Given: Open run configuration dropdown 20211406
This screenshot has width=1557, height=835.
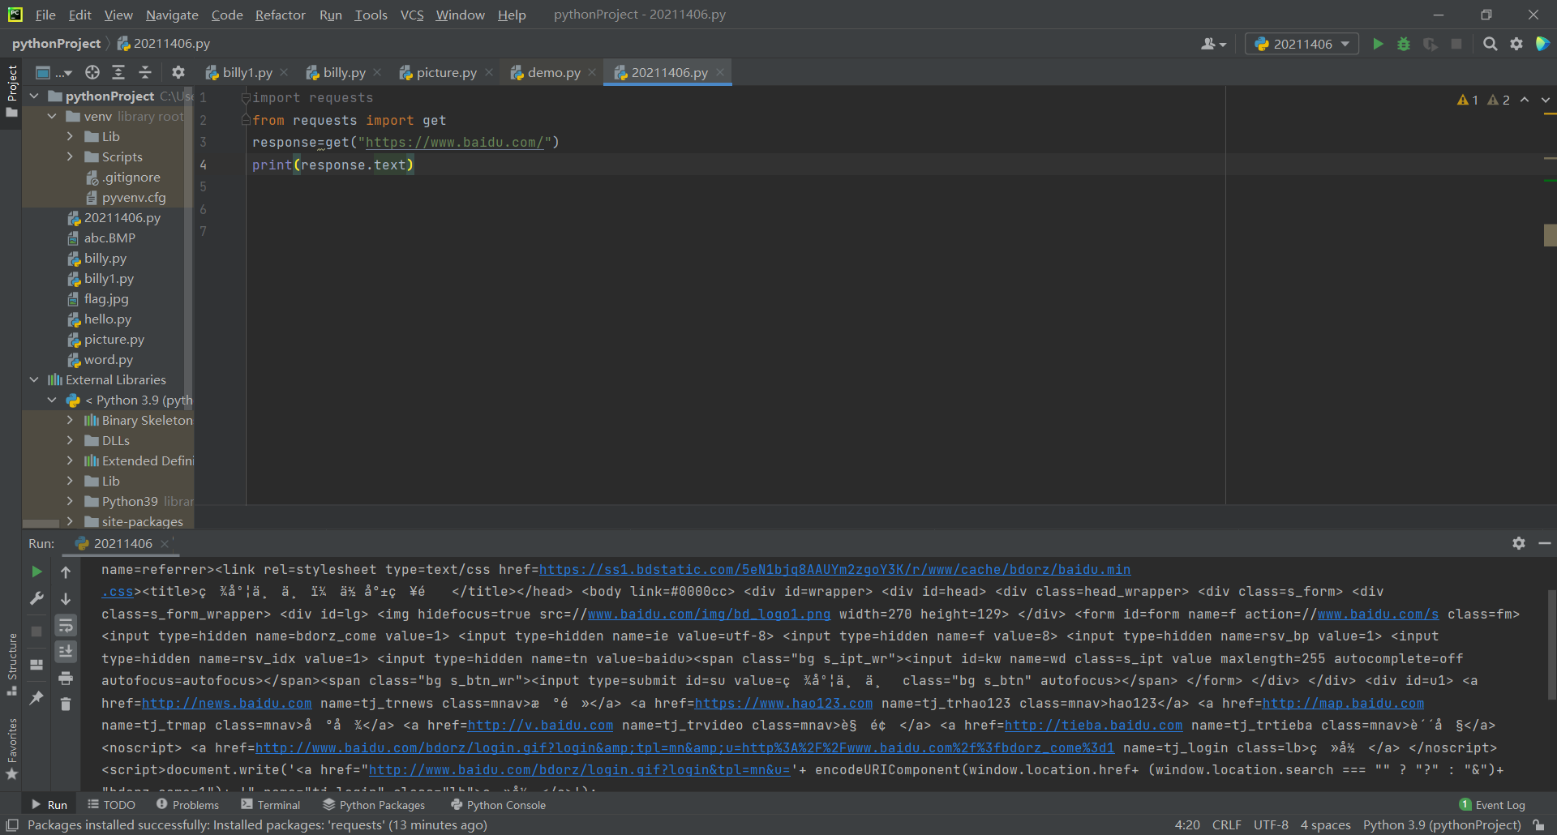Looking at the screenshot, I should pos(1302,44).
